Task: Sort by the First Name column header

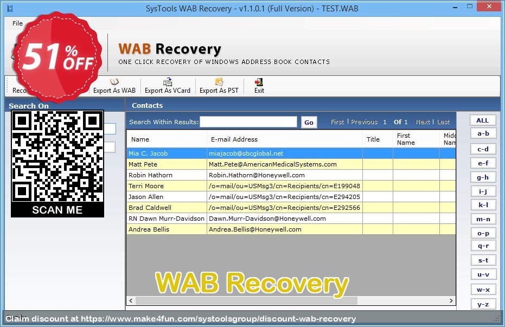Action: coord(416,139)
